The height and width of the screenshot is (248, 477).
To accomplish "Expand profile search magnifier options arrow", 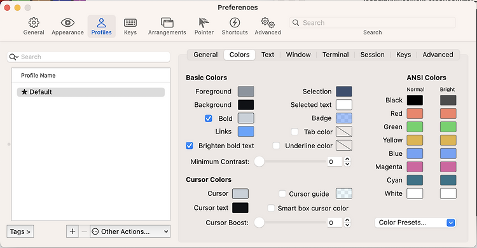I will point(14,57).
